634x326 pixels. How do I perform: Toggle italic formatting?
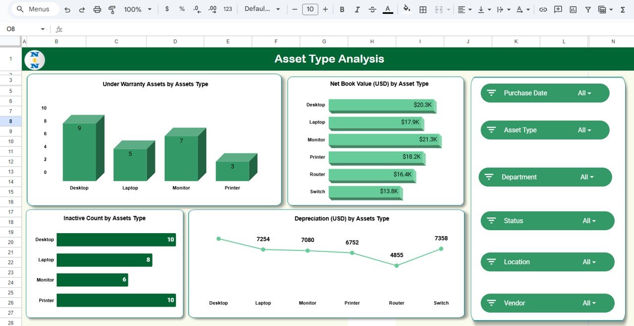click(358, 9)
